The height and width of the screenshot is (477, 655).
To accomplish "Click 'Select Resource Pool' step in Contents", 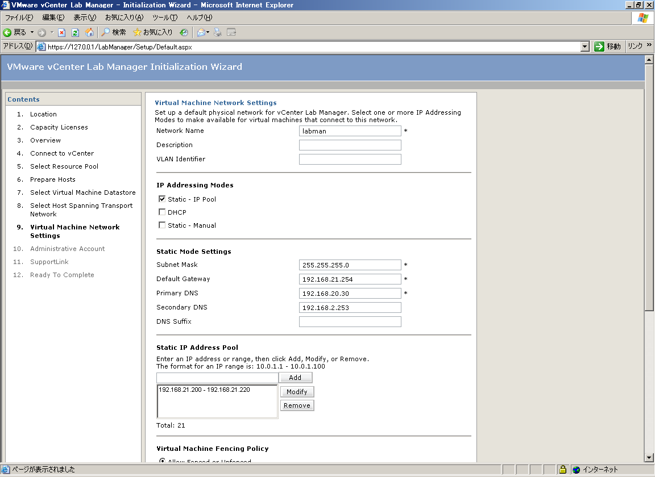I will (x=64, y=166).
